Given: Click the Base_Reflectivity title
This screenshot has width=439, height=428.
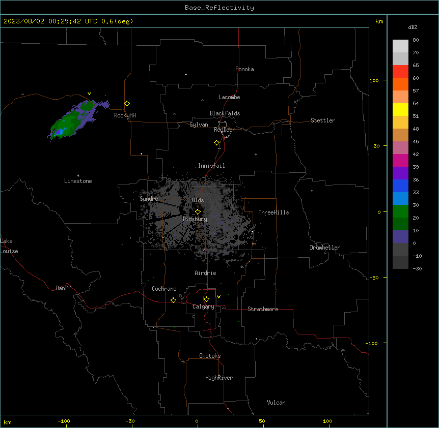Looking at the screenshot, I should click(x=220, y=8).
